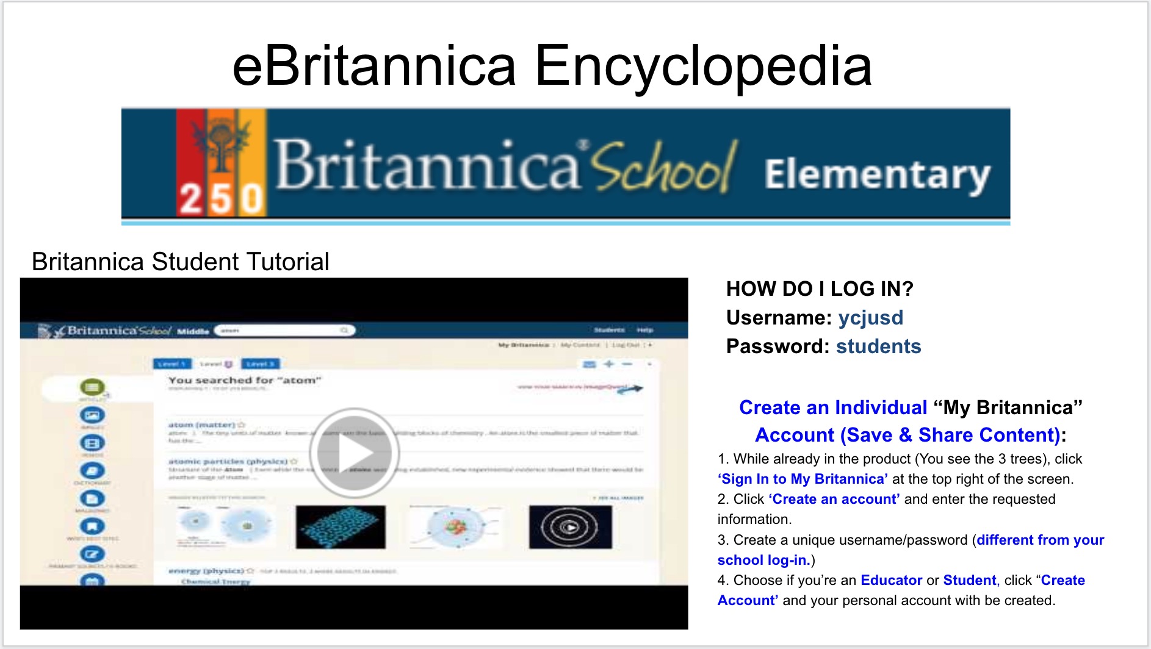Screen dimensions: 1151x649
Task: Click the Web's Best Sites bookmark icon
Action: click(x=92, y=526)
